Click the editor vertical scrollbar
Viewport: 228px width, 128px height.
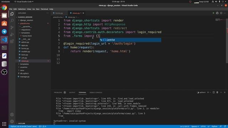[227, 41]
